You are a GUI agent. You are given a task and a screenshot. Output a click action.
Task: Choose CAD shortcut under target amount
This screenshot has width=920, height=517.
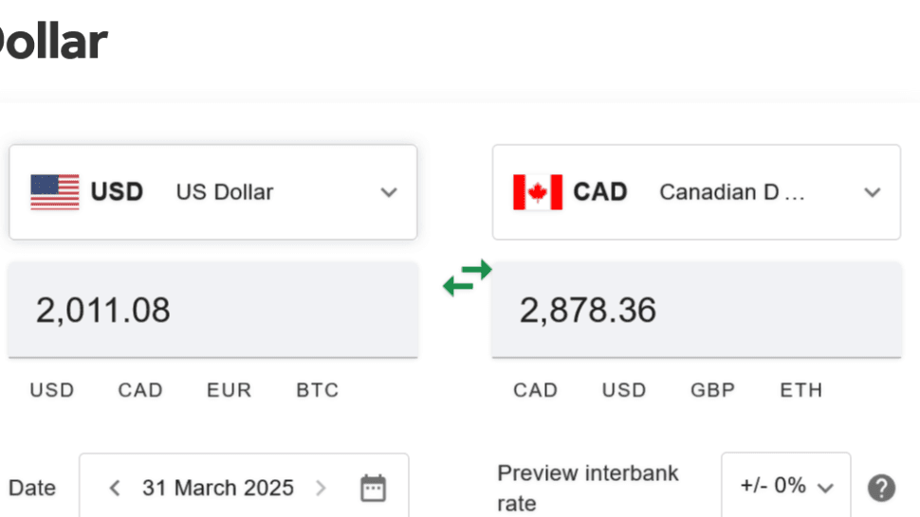[x=535, y=390]
